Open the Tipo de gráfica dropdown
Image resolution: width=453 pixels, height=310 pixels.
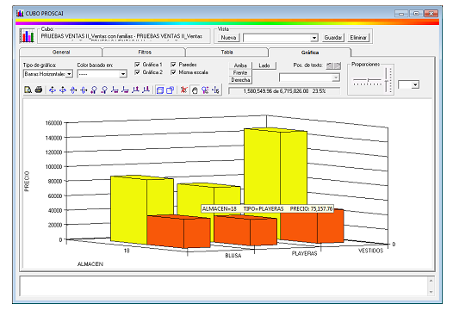point(47,74)
